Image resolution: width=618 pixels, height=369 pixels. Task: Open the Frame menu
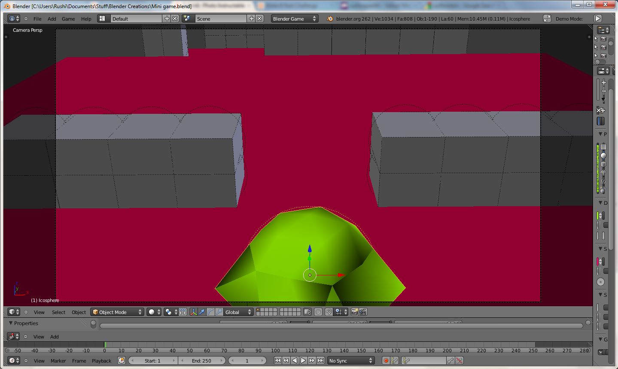79,361
